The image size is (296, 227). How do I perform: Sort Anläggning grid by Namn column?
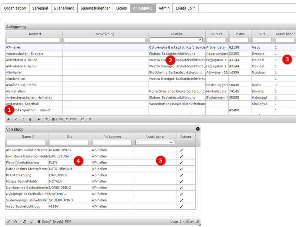35,34
